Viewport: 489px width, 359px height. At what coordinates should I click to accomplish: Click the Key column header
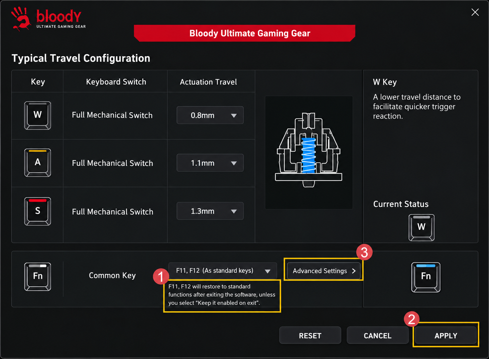[x=38, y=82]
